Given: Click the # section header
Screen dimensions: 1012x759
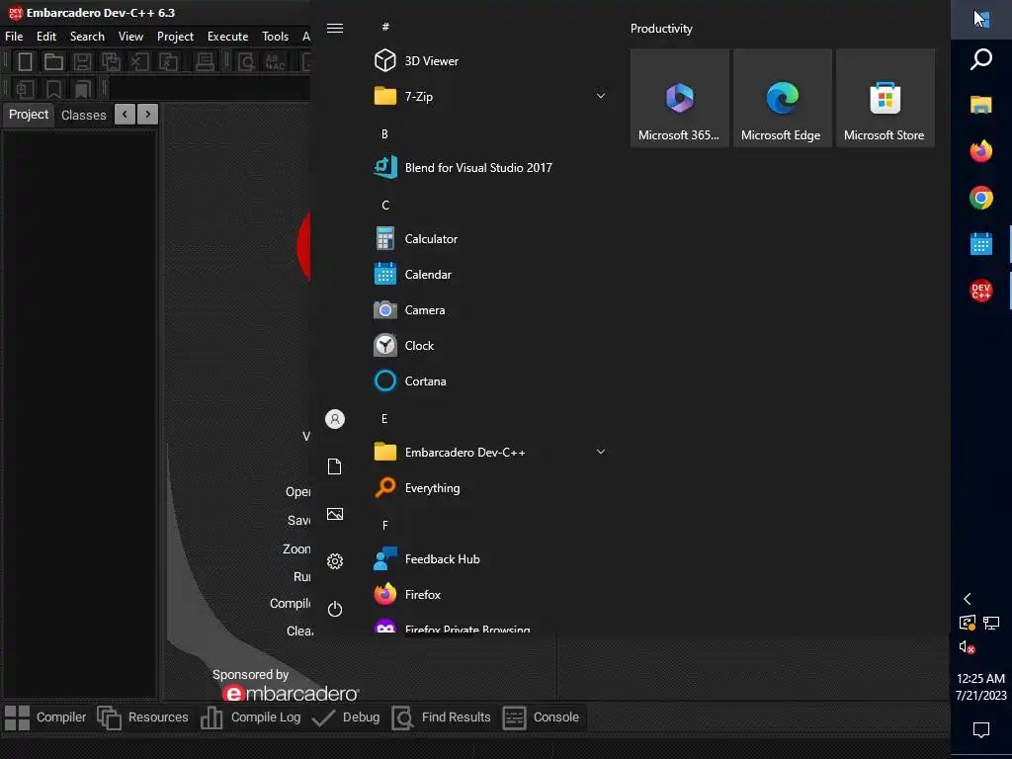Looking at the screenshot, I should tap(385, 27).
